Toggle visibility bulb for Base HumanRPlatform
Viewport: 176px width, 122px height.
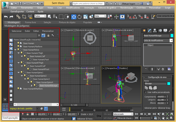[x=18, y=89]
